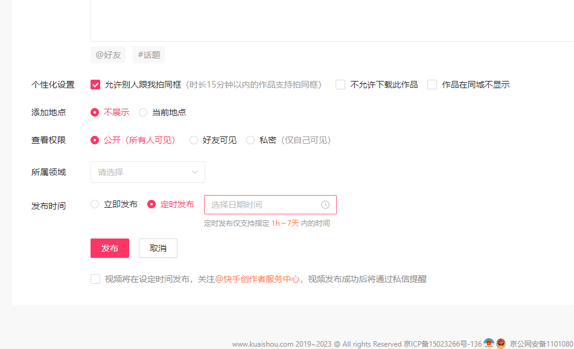Viewport: 574px width, 349px height.
Task: Click the #话题 tag button
Action: coord(149,55)
